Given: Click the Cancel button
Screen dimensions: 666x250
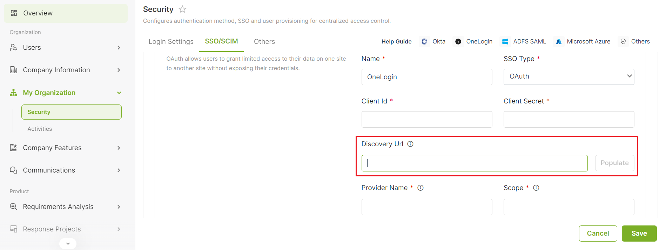Looking at the screenshot, I should [x=598, y=234].
